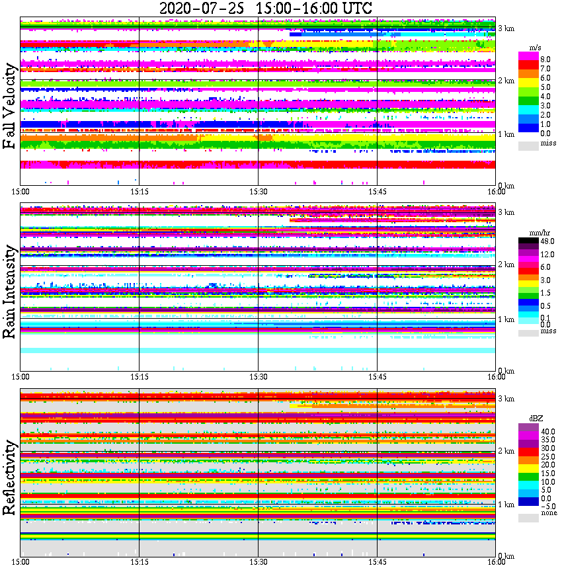Click "15:30" under the Fall Velocity plot
Image resolution: width=562 pixels, height=574 pixels.
pyautogui.click(x=259, y=192)
